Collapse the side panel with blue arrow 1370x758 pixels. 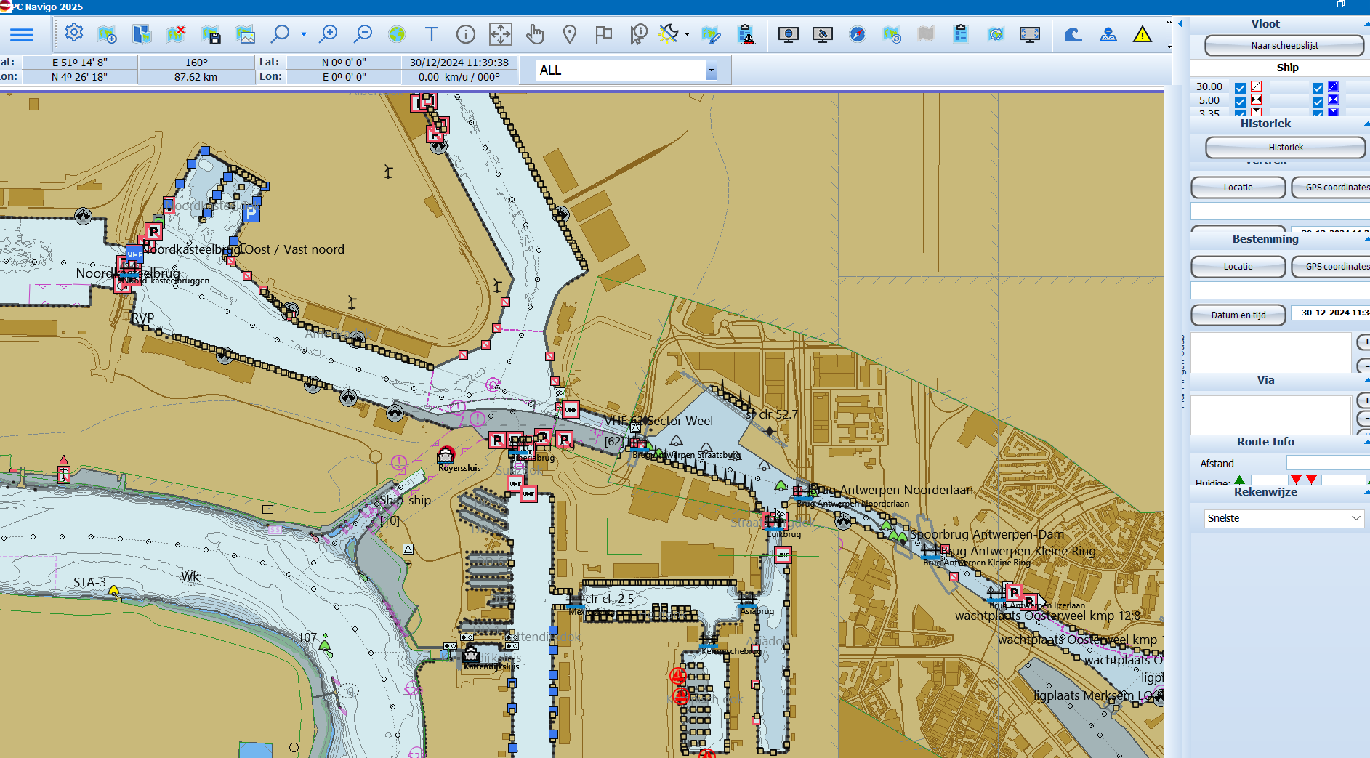pos(1180,24)
